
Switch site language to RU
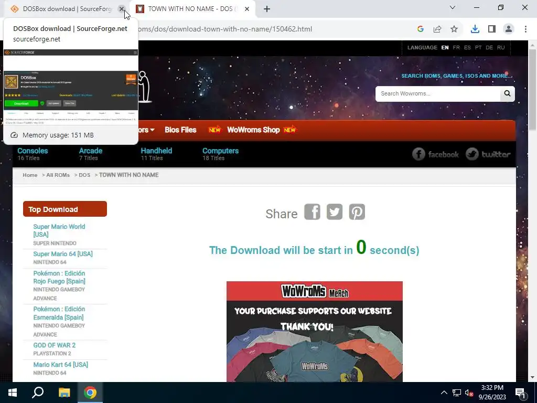point(501,48)
